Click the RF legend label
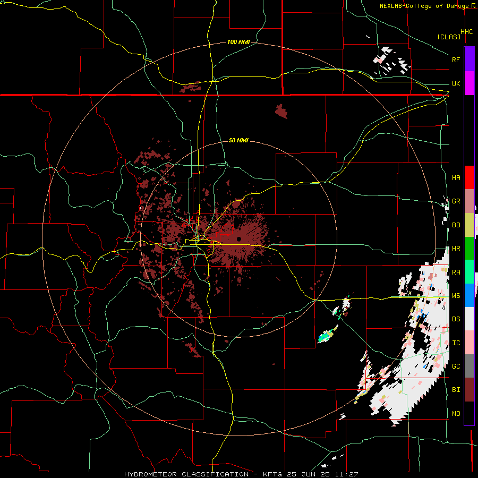This screenshot has height=478, width=478. tap(456, 59)
